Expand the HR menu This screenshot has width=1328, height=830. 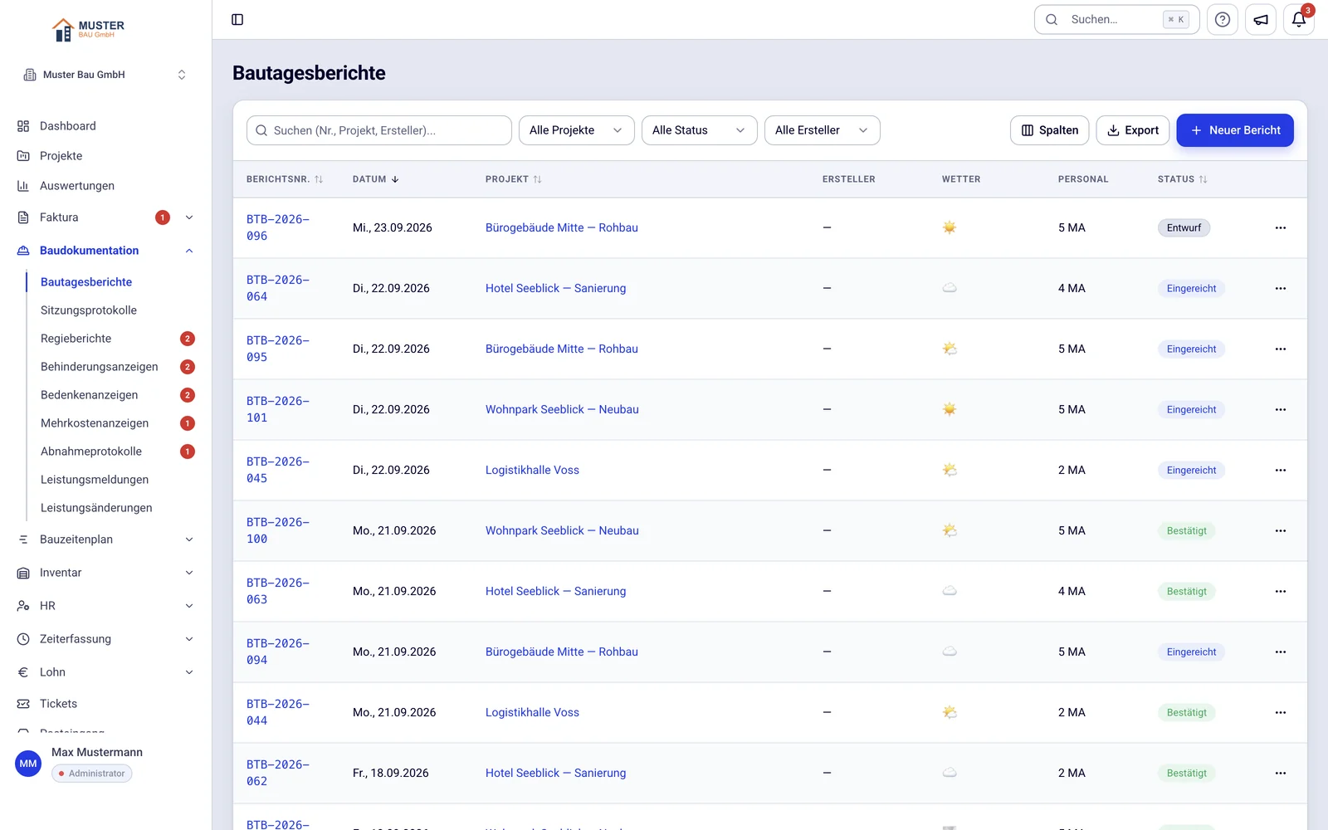point(189,606)
